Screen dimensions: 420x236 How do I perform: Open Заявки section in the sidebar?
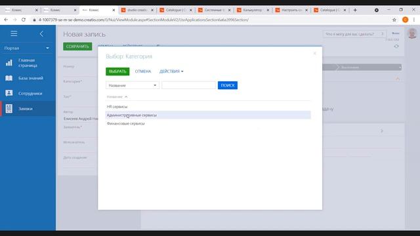tap(28, 109)
